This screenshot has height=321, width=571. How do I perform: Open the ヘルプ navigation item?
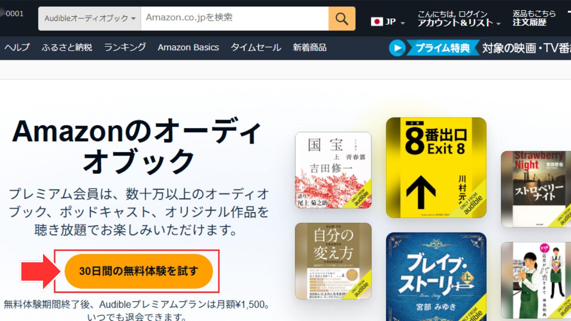(x=17, y=48)
